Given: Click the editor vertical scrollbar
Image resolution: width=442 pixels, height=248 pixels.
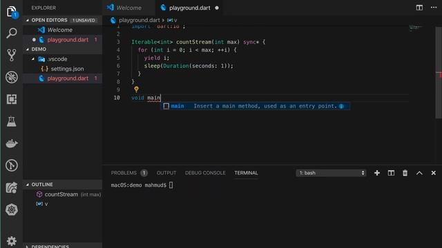Looking at the screenshot, I should [x=439, y=73].
